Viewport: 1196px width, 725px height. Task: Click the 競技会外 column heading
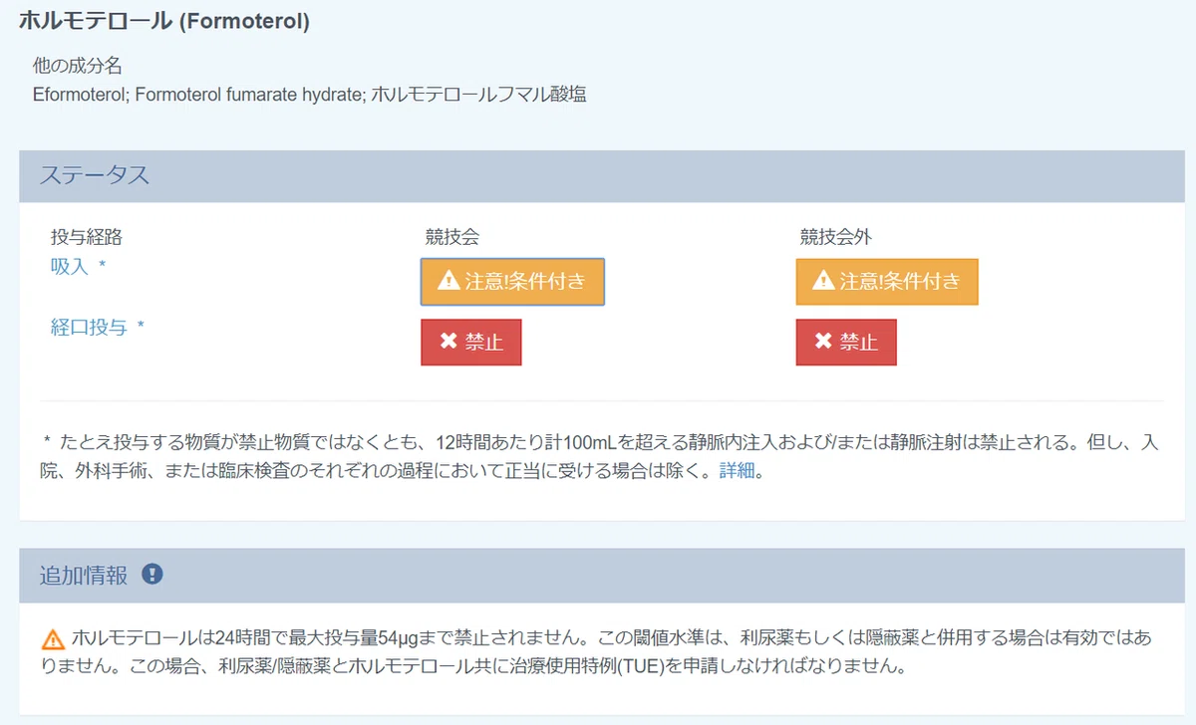[836, 237]
